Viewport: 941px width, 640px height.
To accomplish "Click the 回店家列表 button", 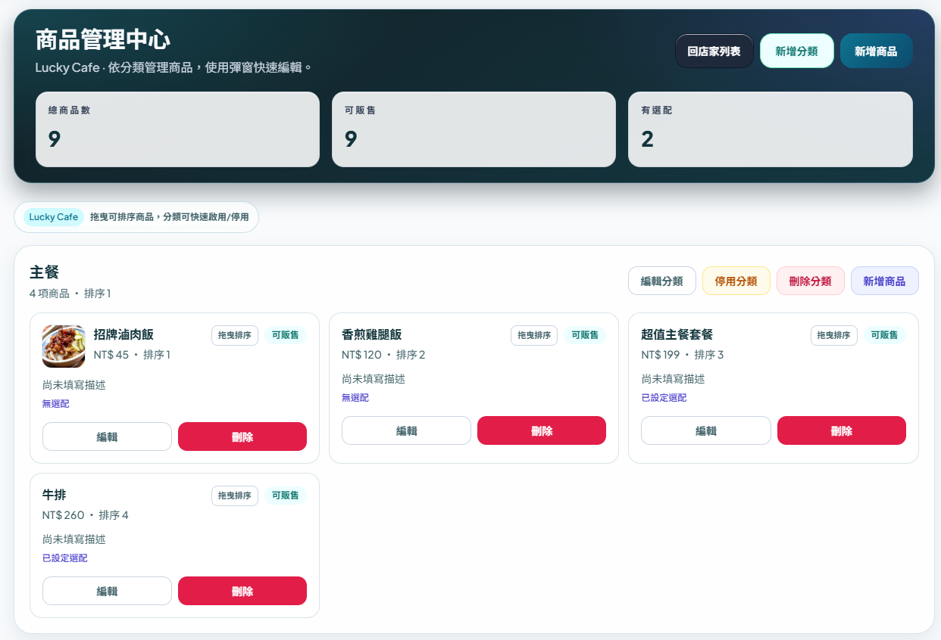I will click(x=714, y=51).
